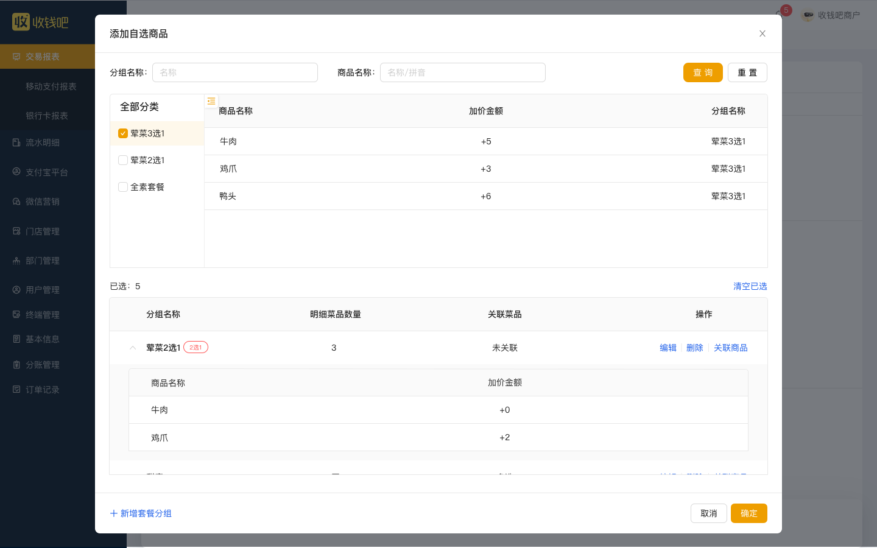Close the 添加自选商品 dialog
This screenshot has width=877, height=548.
coord(763,33)
